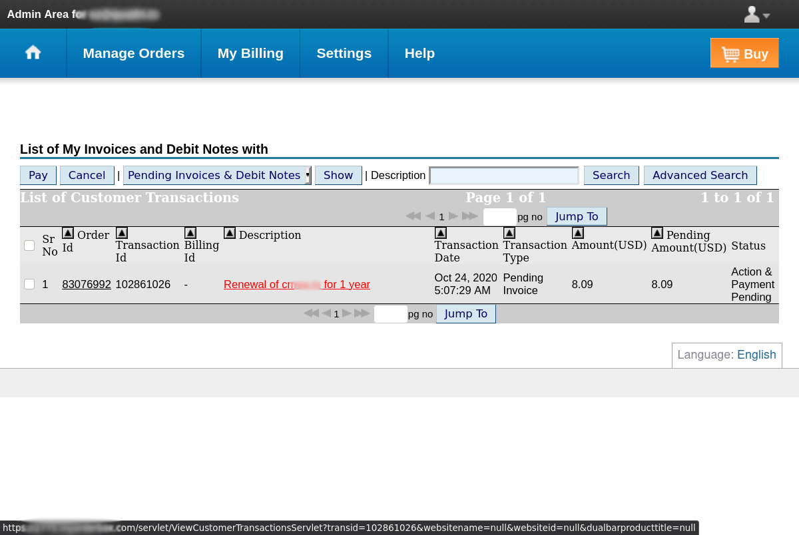Go to last page using double-arrow icon

470,216
